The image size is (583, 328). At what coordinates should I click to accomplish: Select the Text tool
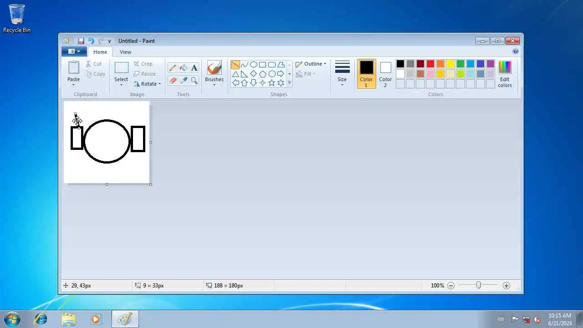tap(194, 68)
